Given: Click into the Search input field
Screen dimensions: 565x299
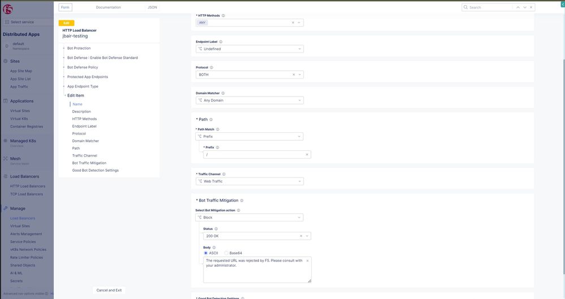Looking at the screenshot, I should point(489,7).
